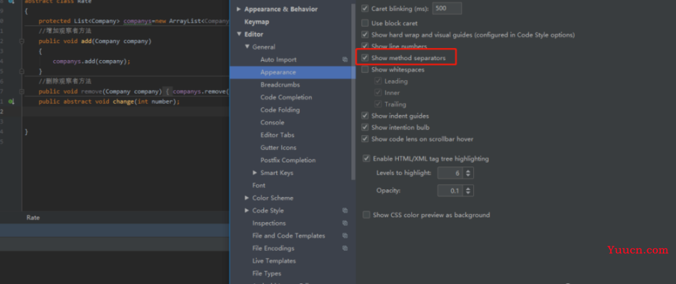Image resolution: width=676 pixels, height=284 pixels.
Task: Toggle the Caret blinking checkbox
Action: pos(365,8)
